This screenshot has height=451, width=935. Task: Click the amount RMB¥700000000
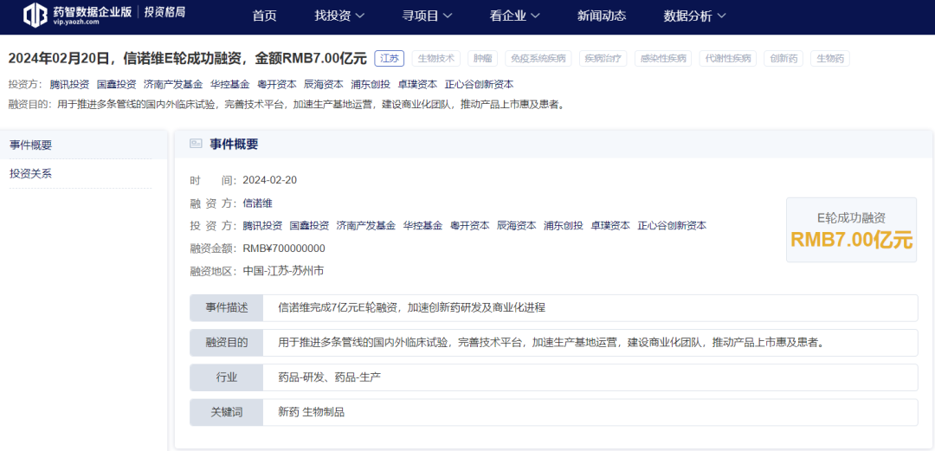[x=284, y=248]
